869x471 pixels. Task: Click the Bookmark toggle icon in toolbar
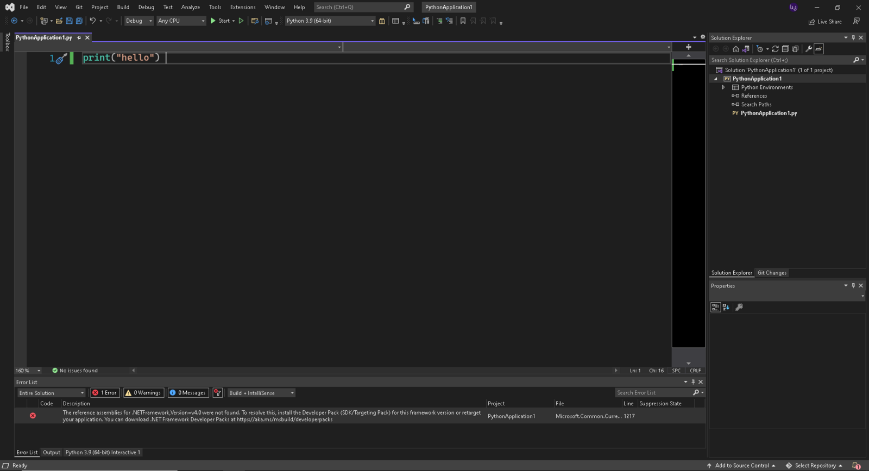(463, 21)
